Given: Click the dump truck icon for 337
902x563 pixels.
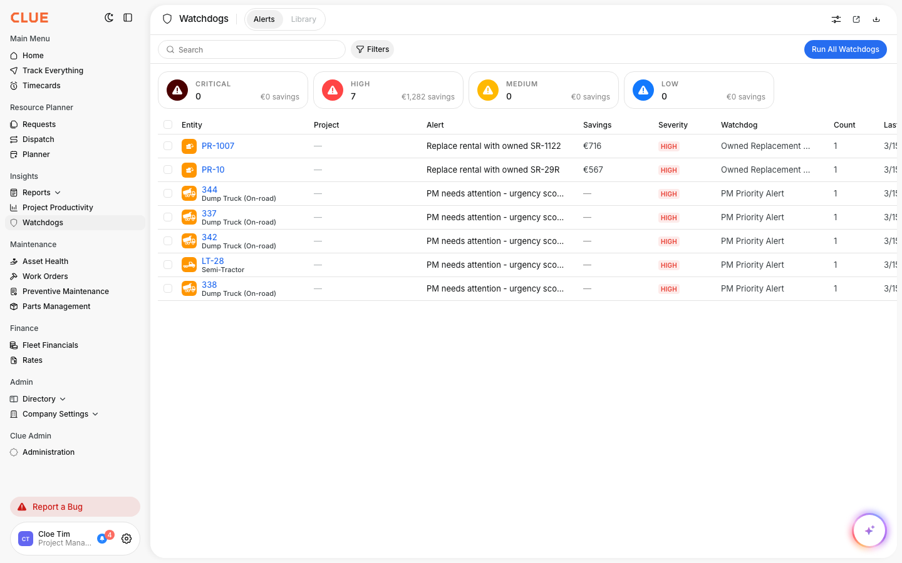Looking at the screenshot, I should [189, 218].
